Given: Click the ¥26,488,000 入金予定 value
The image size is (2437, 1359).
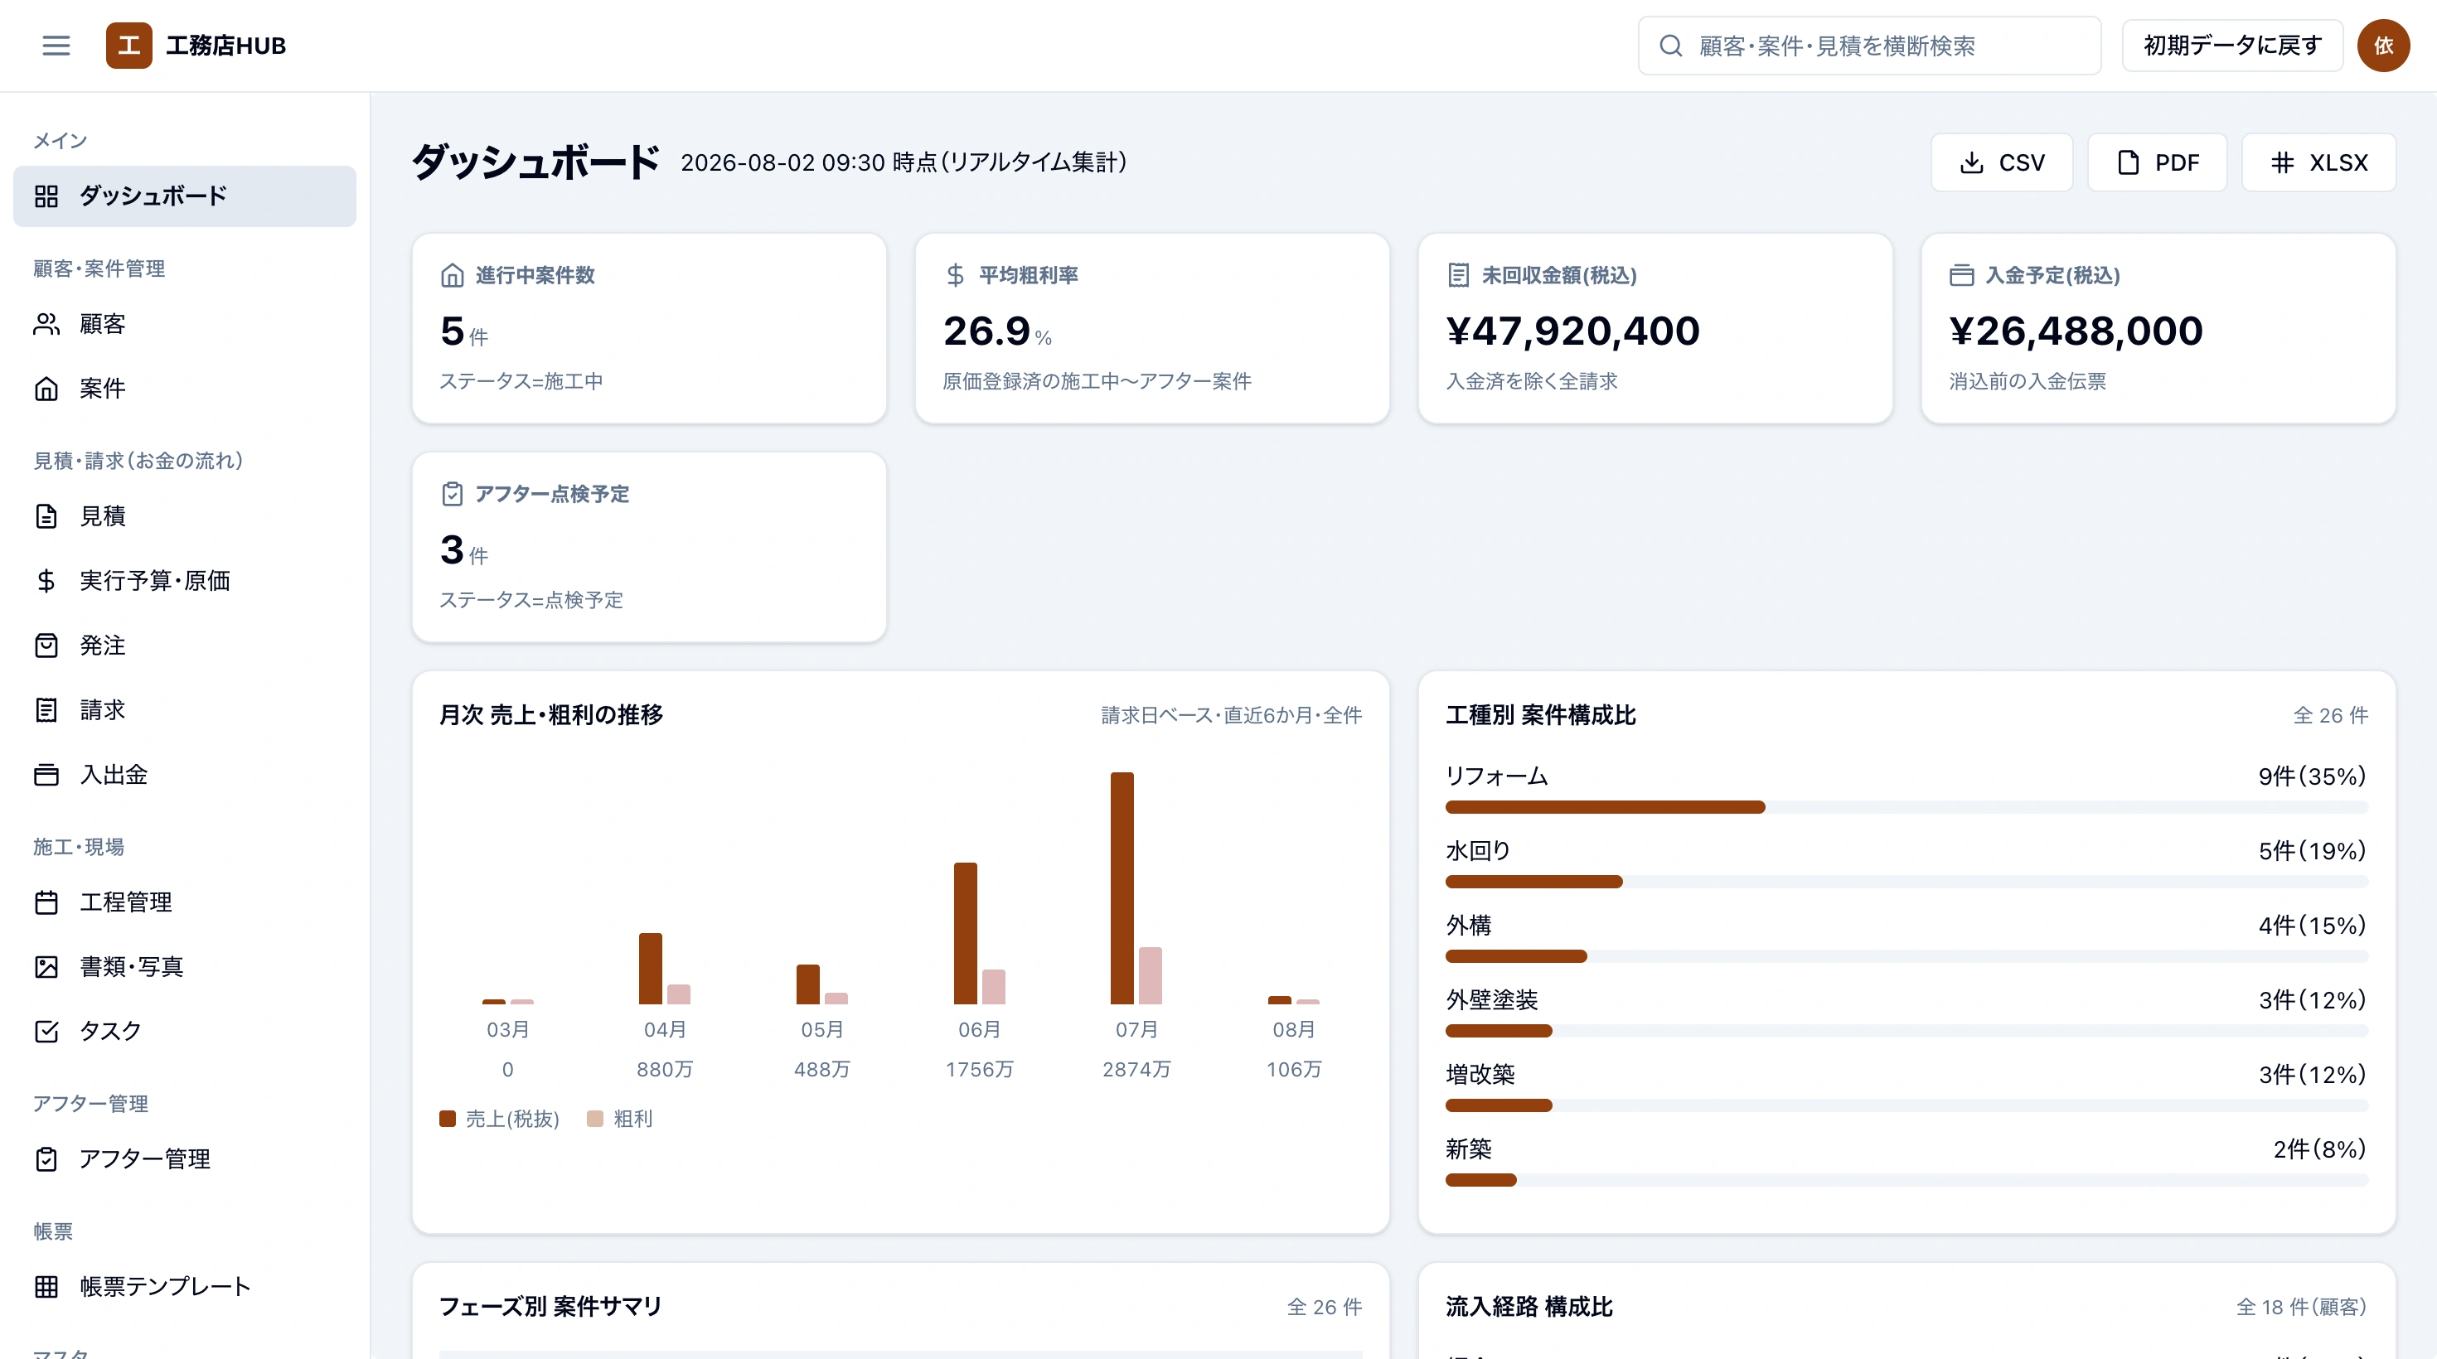Looking at the screenshot, I should coord(2076,331).
